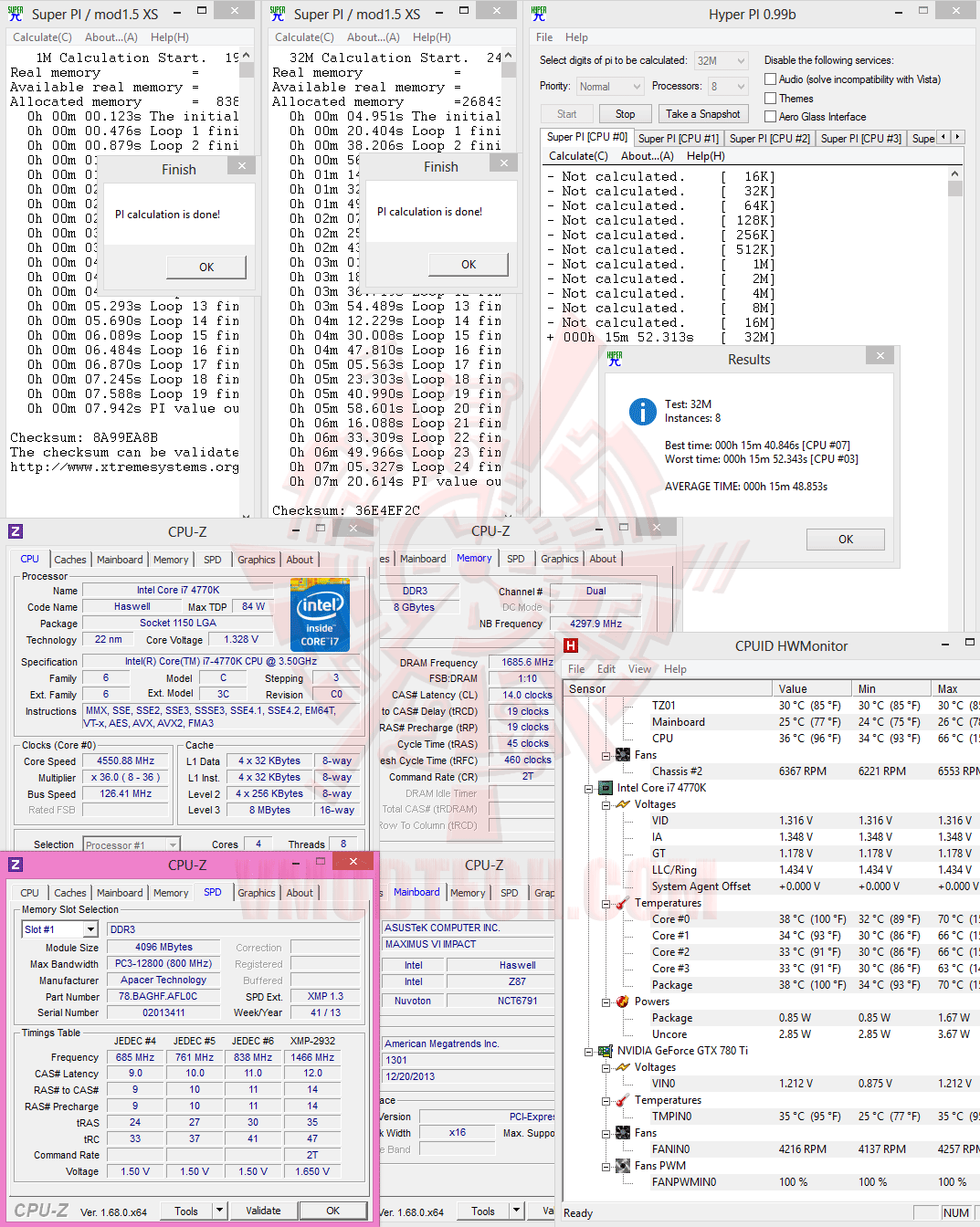Click OK in the Hyper PI Results dialog
The image size is (980, 1227).
click(846, 540)
